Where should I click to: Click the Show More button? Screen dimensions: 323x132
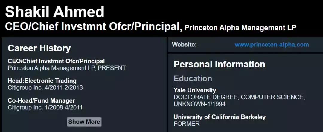click(x=84, y=122)
